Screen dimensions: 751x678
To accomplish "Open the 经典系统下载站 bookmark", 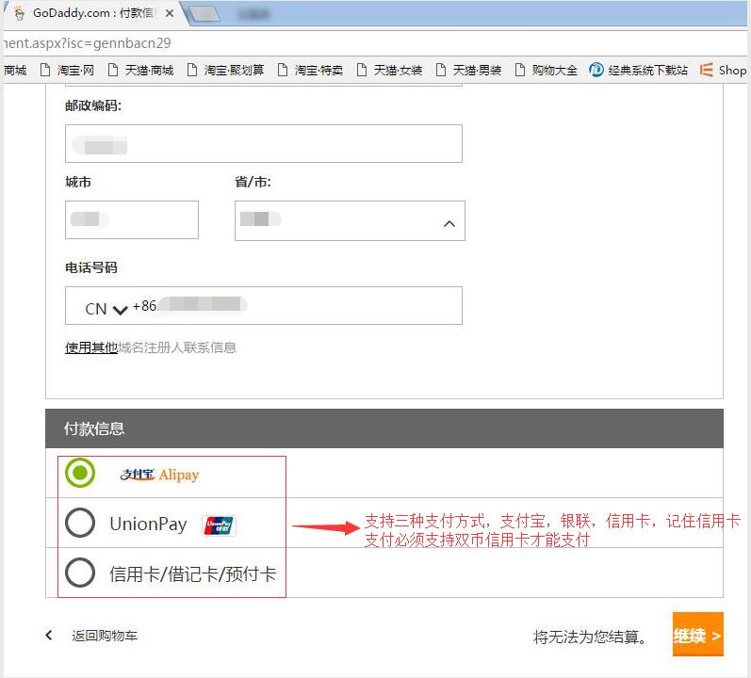I will pos(639,71).
